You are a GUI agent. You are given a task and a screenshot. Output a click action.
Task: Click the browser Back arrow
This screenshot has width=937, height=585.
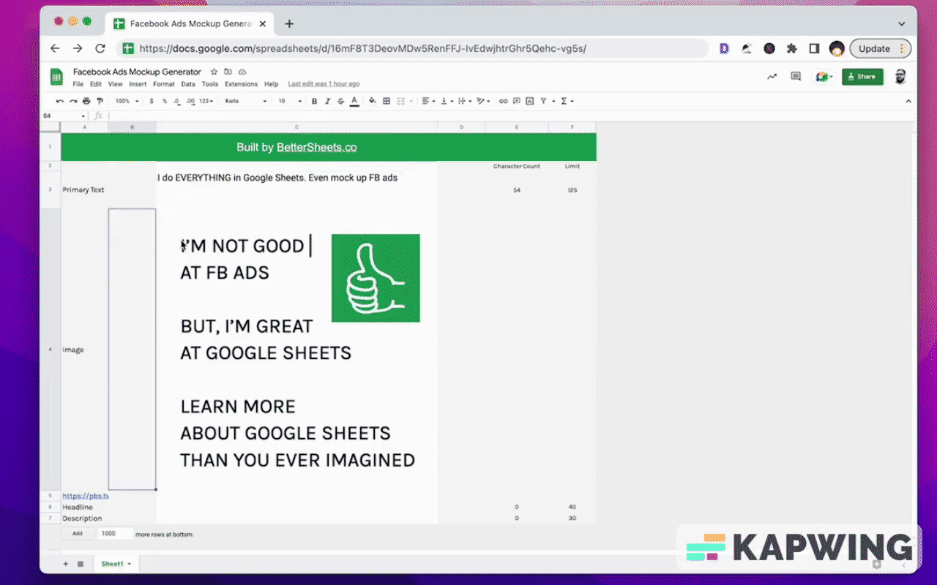[x=55, y=48]
